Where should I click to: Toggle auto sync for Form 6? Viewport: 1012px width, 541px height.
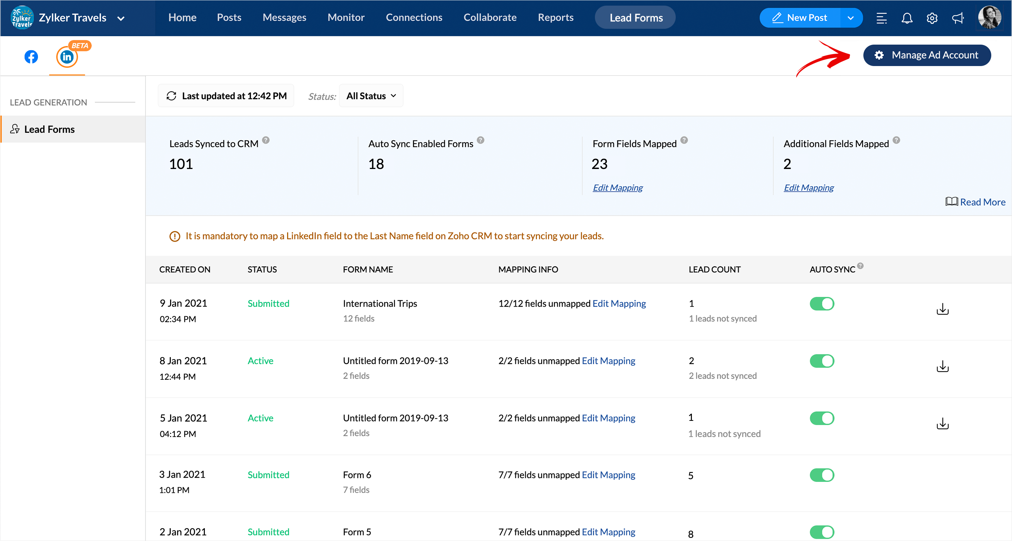pyautogui.click(x=822, y=475)
